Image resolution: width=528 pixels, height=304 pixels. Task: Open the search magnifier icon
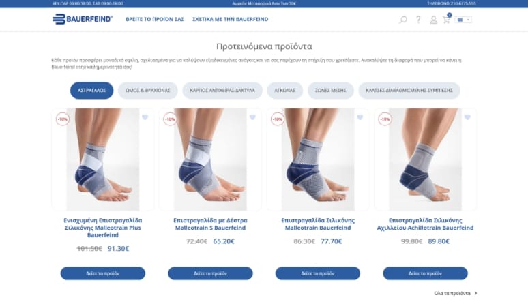coord(402,20)
